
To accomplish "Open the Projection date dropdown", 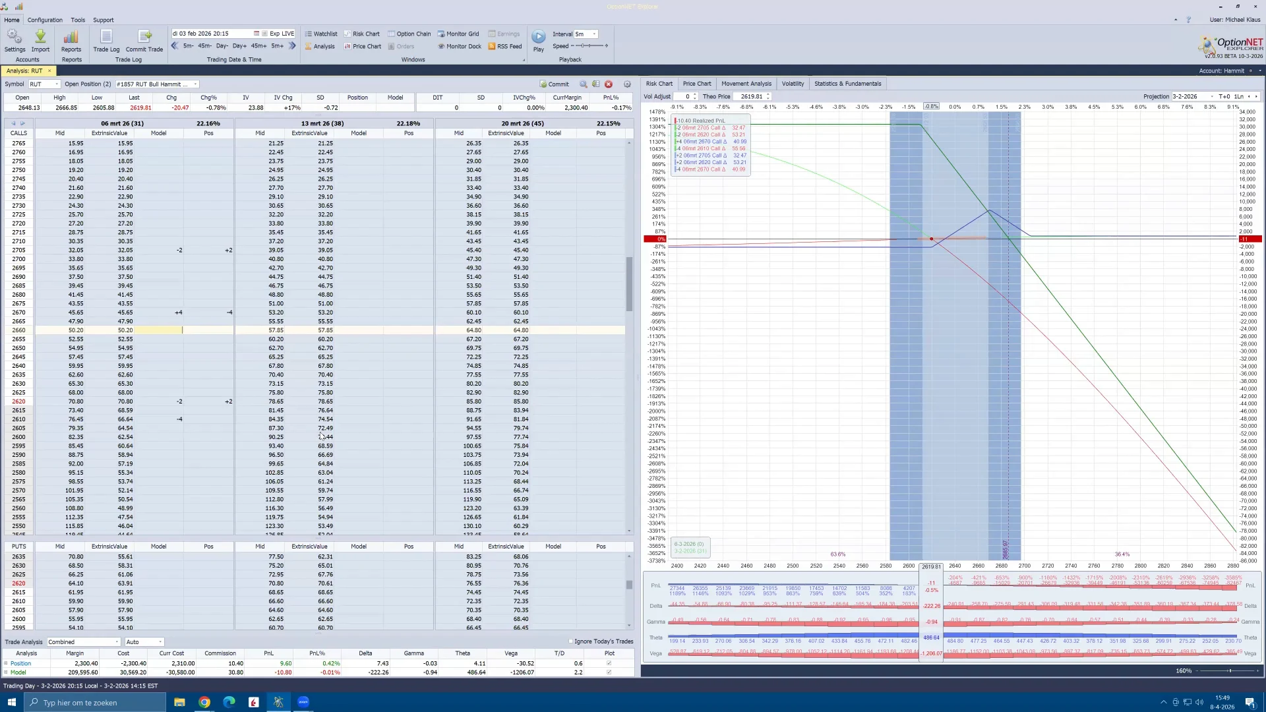I will (x=1212, y=97).
